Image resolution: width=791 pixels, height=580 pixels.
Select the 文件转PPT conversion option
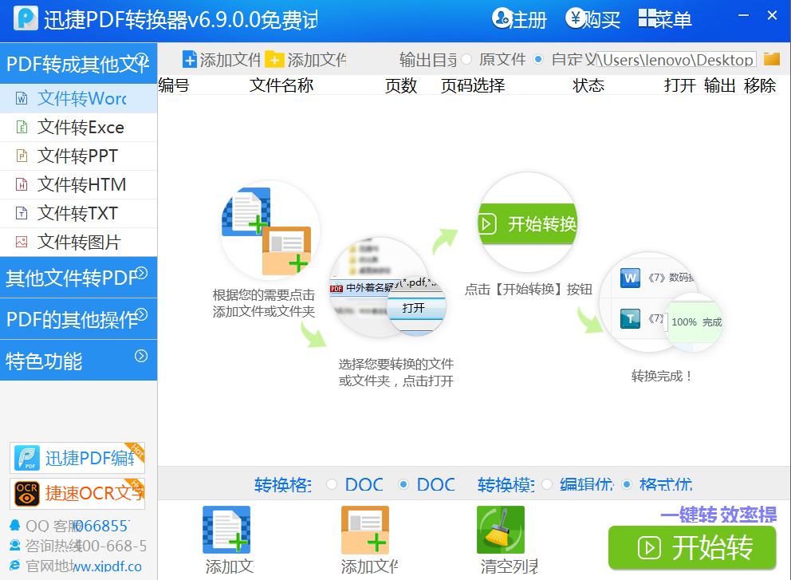pos(72,156)
